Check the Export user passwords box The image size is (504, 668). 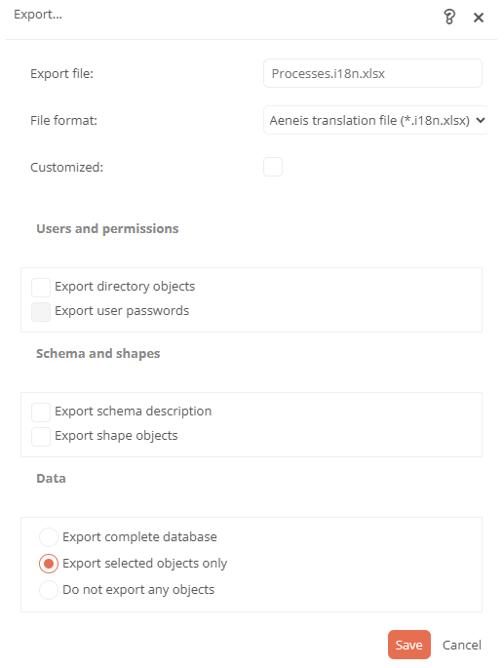point(41,312)
